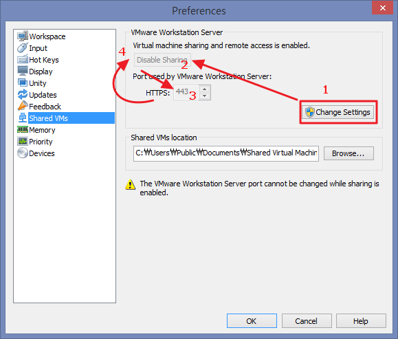Screen dimensions: 398x339
Task: Click the Memory chip icon
Action: [23, 129]
